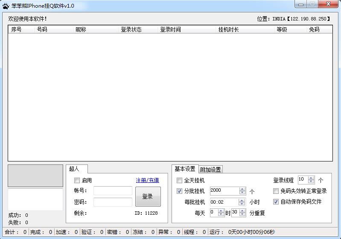Click the 登录 button
The height and width of the screenshot is (239, 341).
click(148, 196)
